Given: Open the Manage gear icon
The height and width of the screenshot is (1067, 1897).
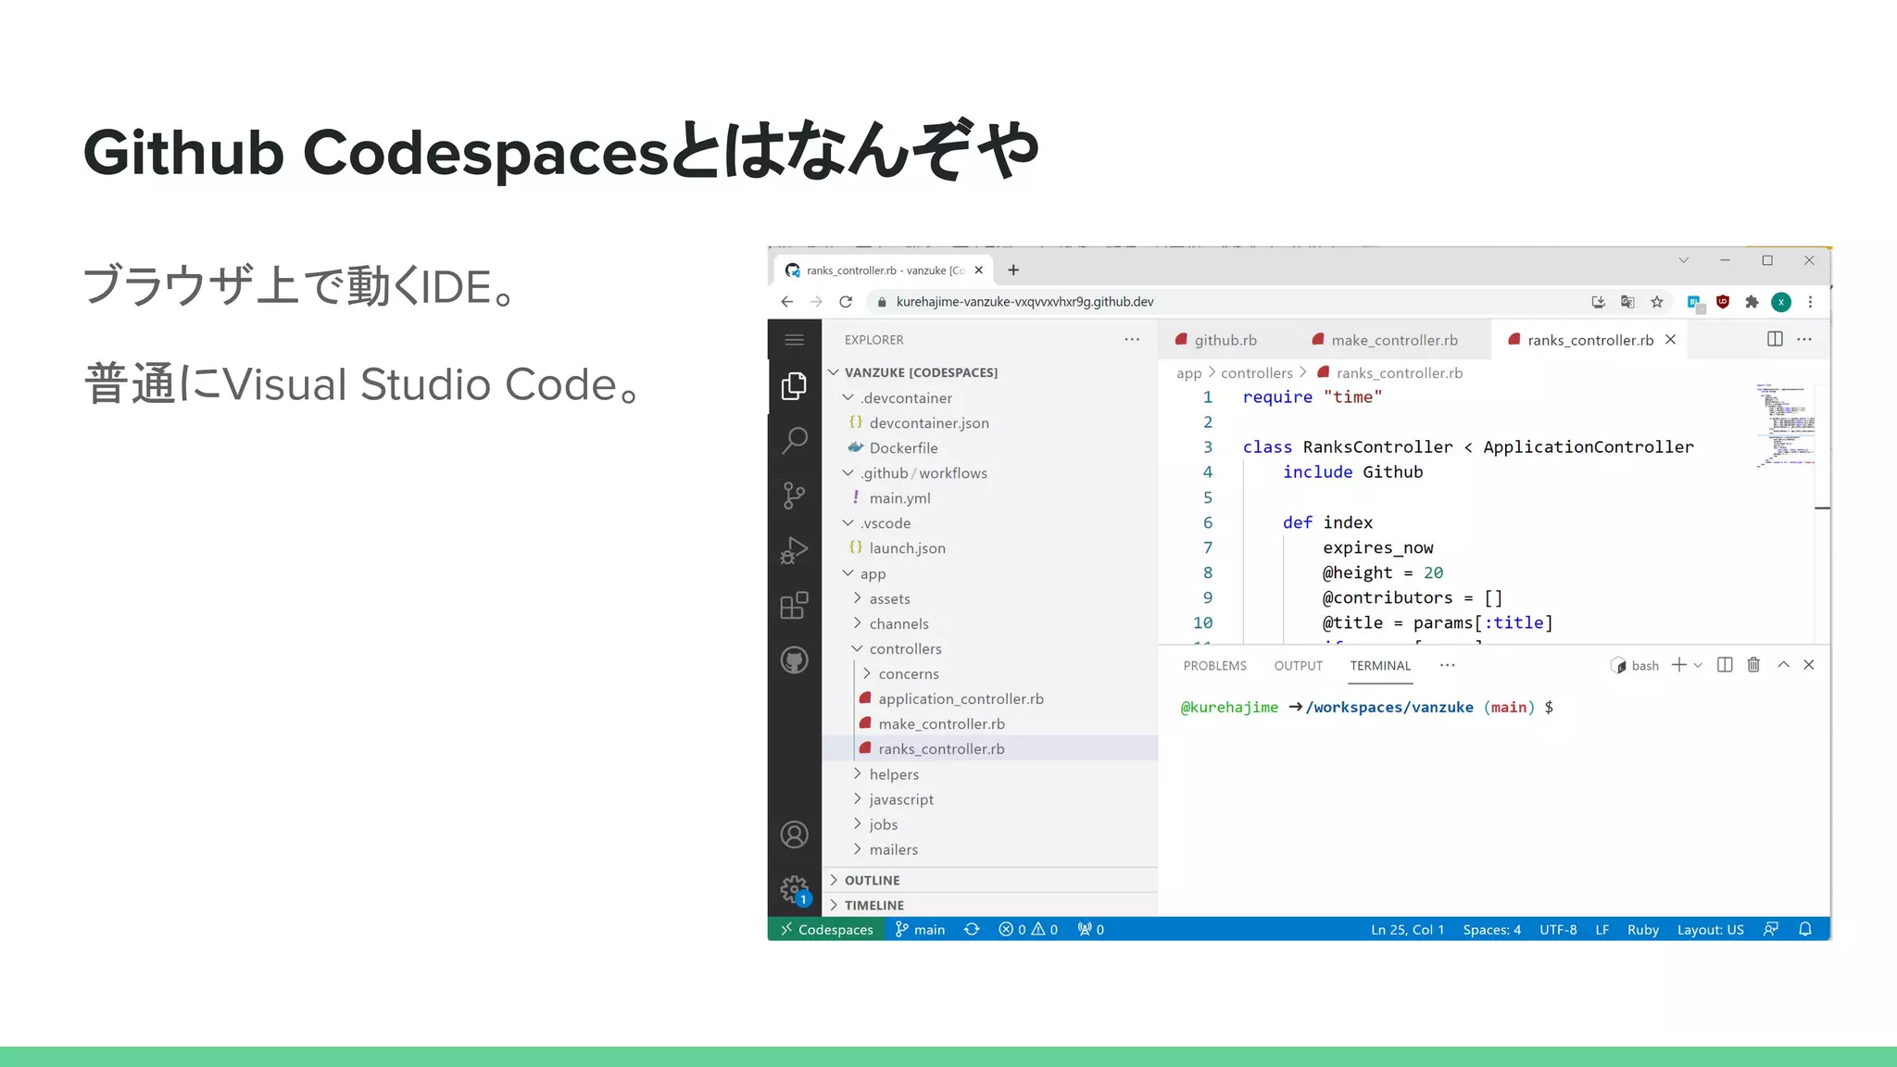Looking at the screenshot, I should click(794, 890).
